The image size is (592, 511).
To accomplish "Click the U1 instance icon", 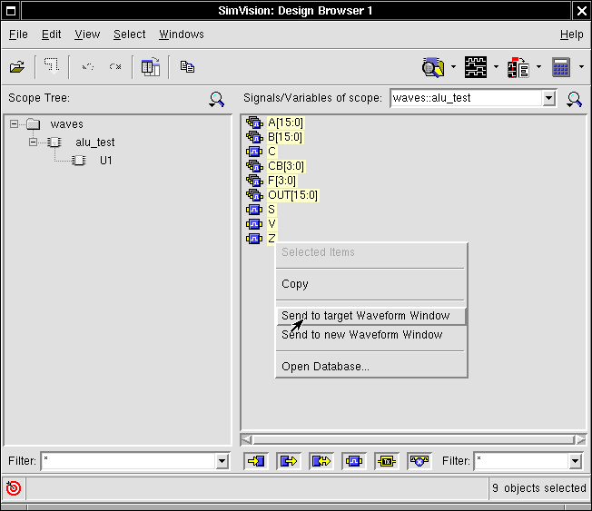I will tap(79, 160).
